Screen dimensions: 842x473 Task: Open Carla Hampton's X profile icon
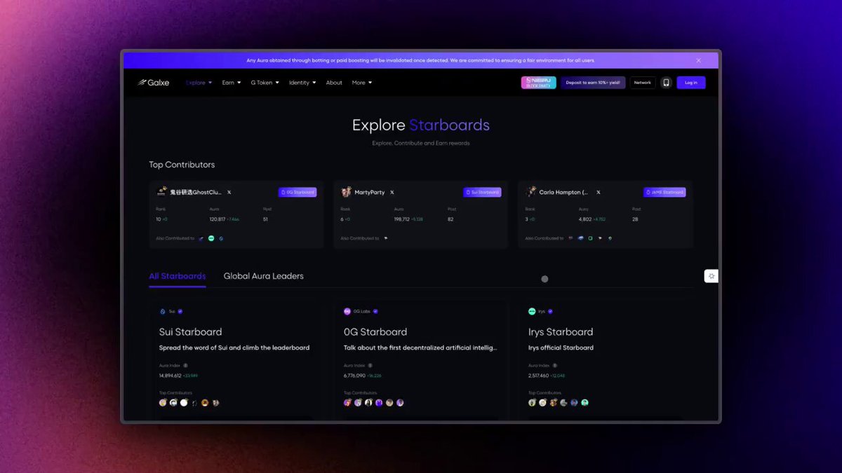[x=599, y=192]
